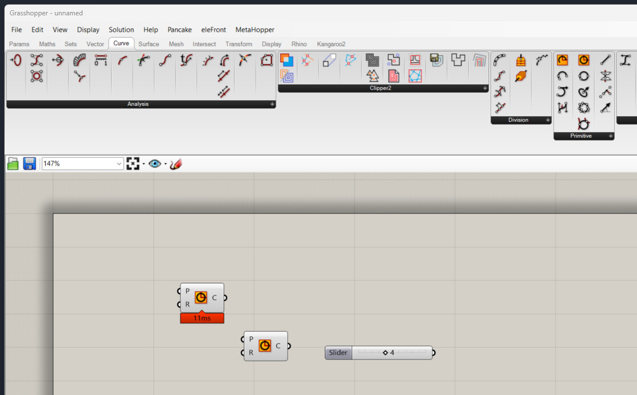Select the Zoom Extents toolbar icon
The height and width of the screenshot is (395, 637).
[x=133, y=163]
